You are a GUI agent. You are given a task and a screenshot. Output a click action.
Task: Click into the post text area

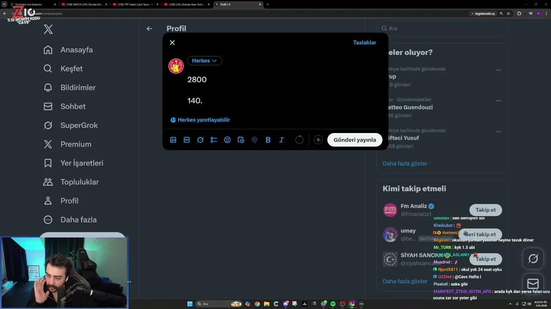click(x=284, y=90)
